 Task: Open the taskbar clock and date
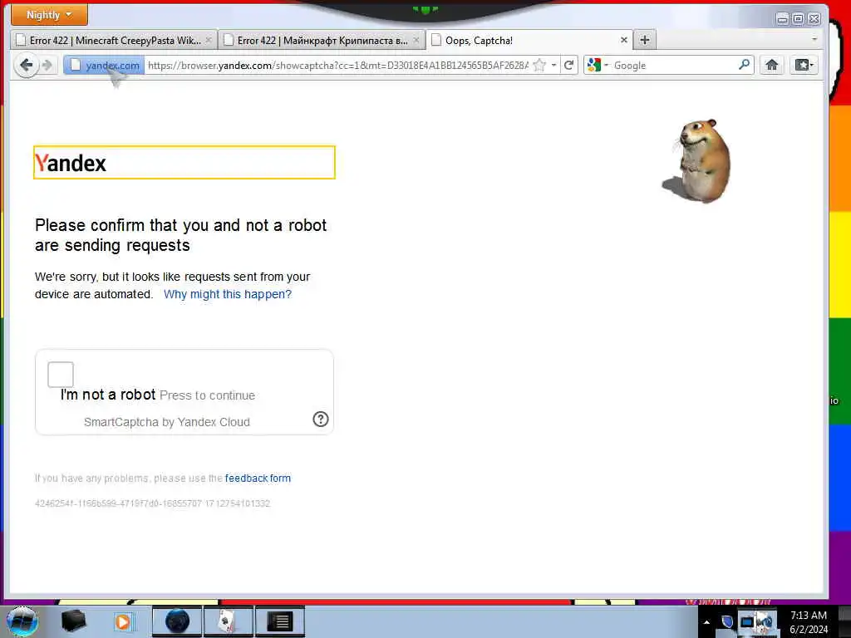tap(809, 622)
